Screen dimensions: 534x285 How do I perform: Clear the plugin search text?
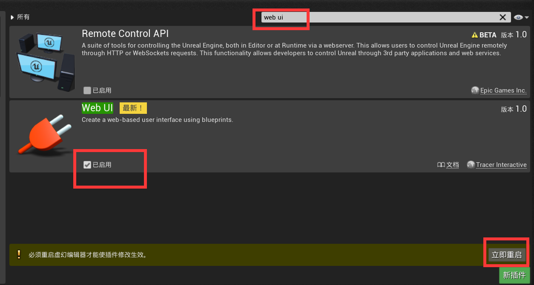point(503,17)
